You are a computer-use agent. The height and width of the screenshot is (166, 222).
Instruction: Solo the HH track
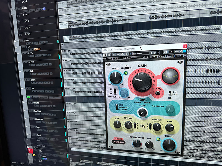(x=30, y=89)
